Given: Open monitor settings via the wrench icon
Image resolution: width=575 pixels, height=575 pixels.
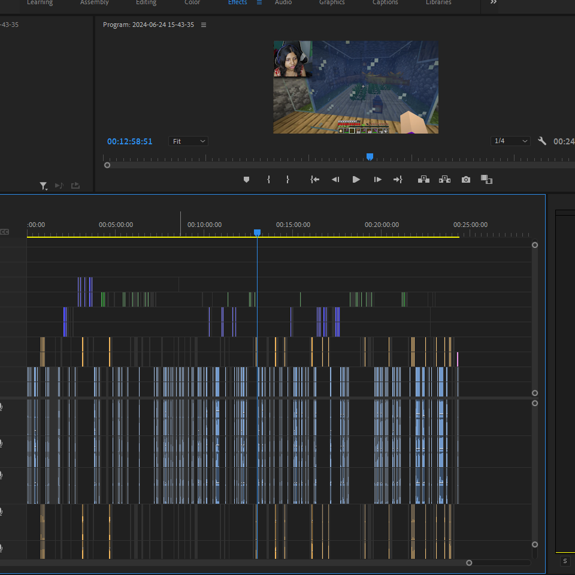Looking at the screenshot, I should pyautogui.click(x=542, y=141).
